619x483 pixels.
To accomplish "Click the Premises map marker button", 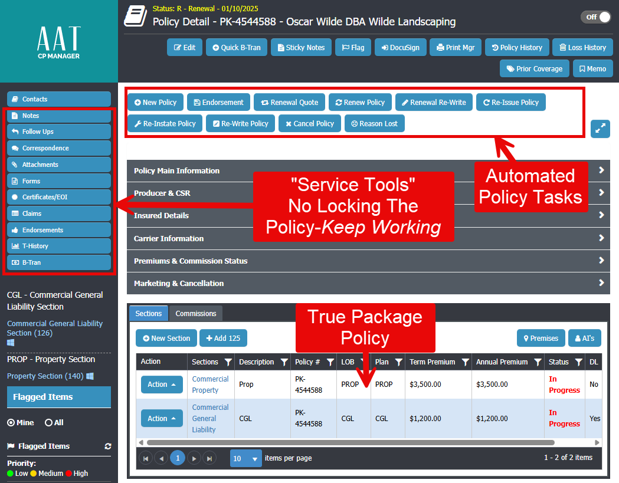I will tap(541, 339).
